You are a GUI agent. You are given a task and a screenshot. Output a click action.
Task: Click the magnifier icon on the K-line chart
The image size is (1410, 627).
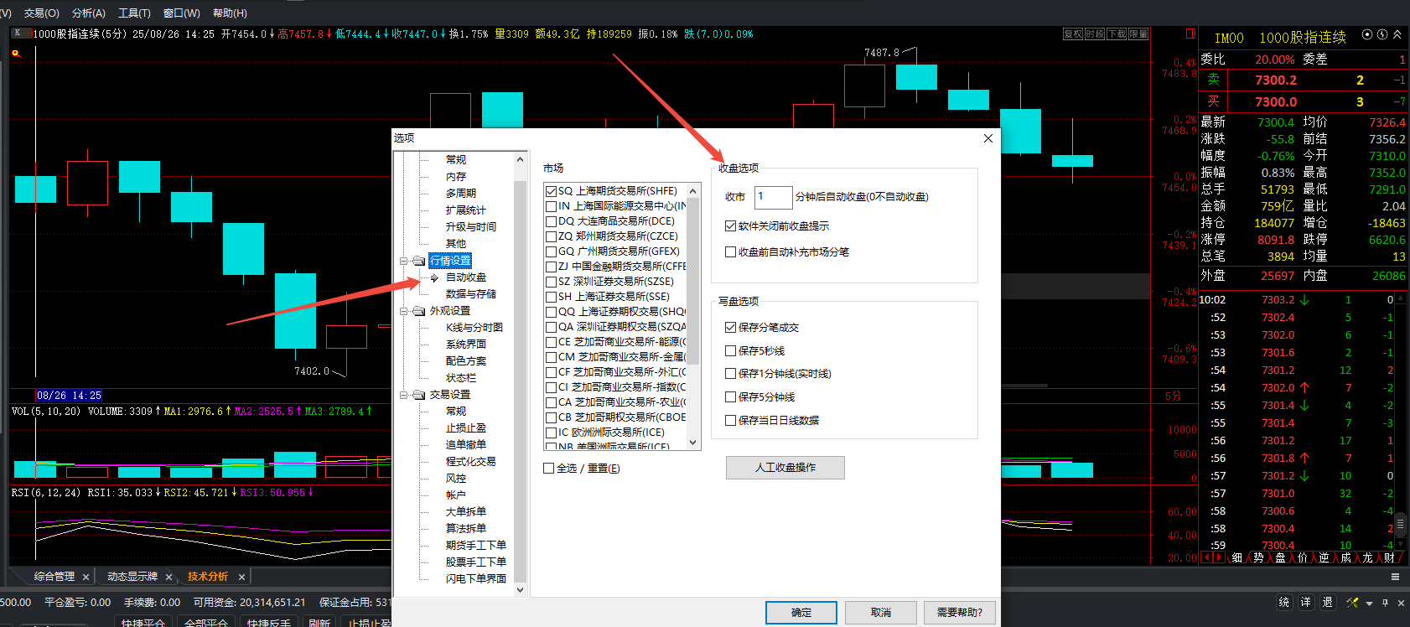pyautogui.click(x=15, y=54)
